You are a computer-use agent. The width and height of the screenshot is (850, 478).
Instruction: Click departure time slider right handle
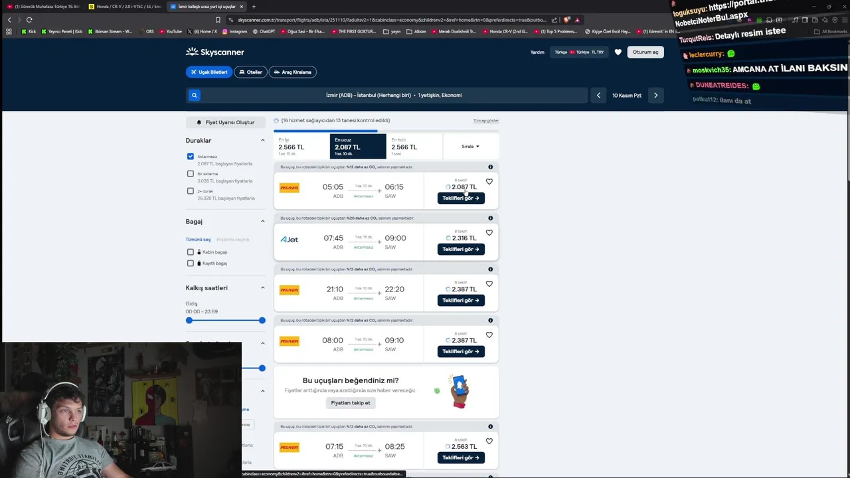pos(262,321)
